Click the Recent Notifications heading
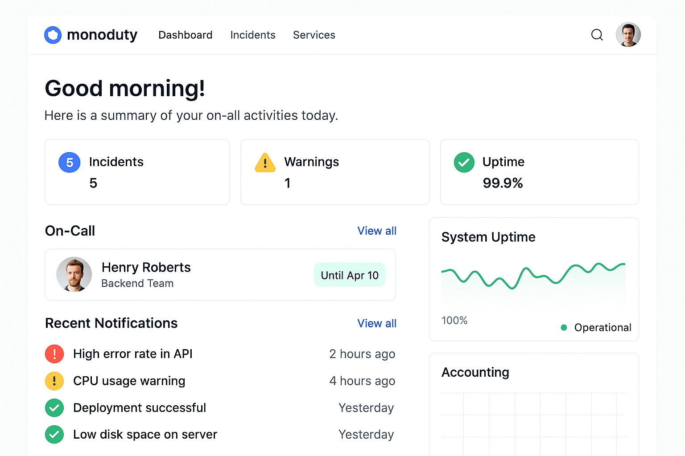The image size is (685, 456). click(111, 323)
